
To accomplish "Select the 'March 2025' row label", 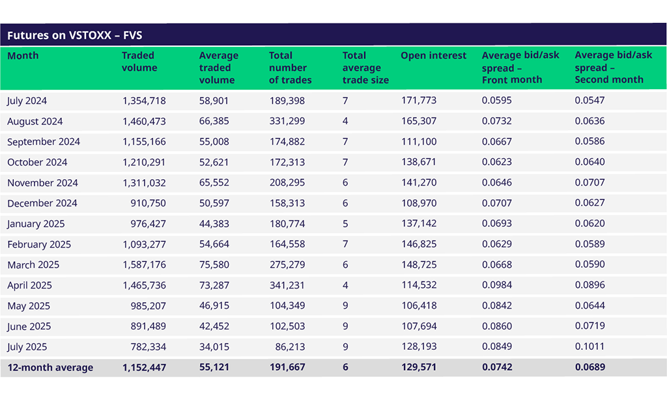I will [x=33, y=265].
